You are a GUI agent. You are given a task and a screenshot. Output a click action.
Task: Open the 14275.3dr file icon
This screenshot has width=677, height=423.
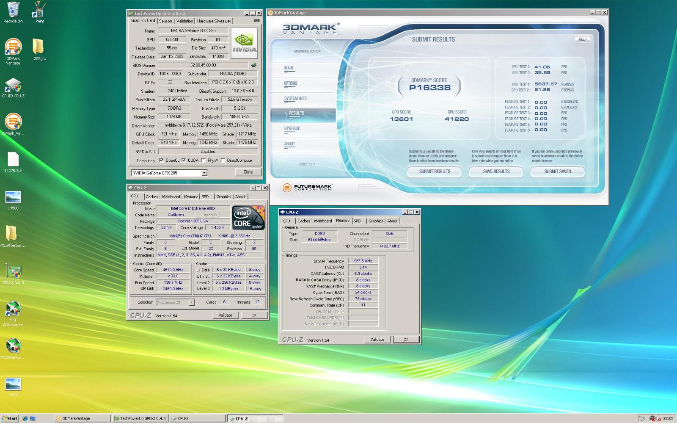(13, 162)
